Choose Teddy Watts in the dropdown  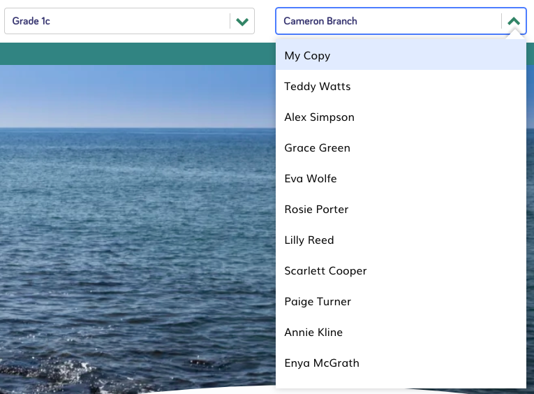318,87
